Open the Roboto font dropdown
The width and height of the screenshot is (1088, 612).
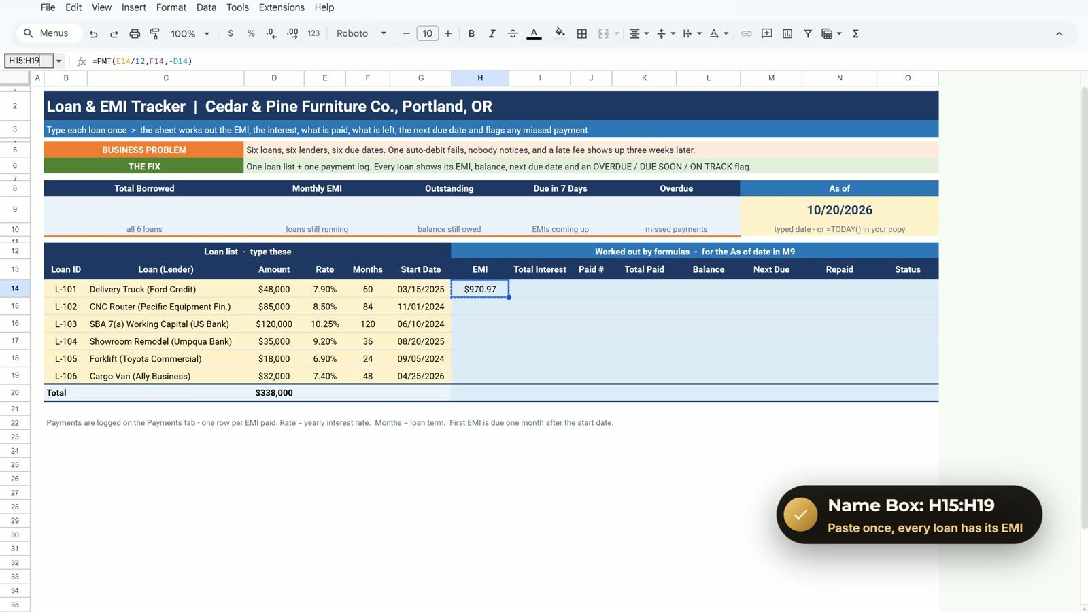pyautogui.click(x=361, y=33)
